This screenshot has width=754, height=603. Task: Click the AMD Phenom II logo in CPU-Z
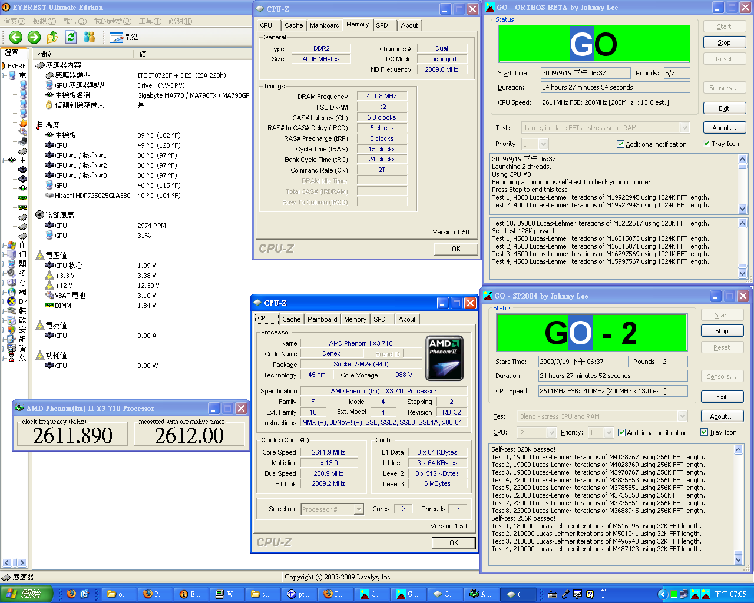coord(444,358)
